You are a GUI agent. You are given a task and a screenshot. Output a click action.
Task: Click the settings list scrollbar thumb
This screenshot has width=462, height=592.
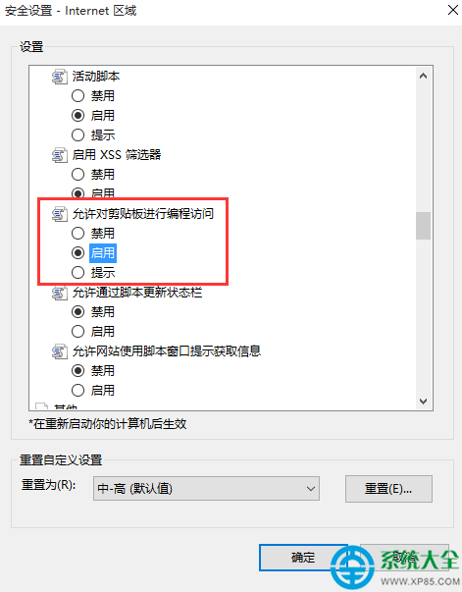tap(423, 226)
